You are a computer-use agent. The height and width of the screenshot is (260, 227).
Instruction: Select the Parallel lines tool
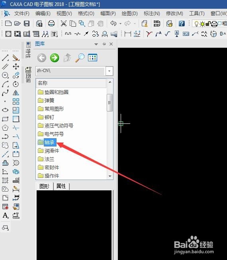pos(5,66)
